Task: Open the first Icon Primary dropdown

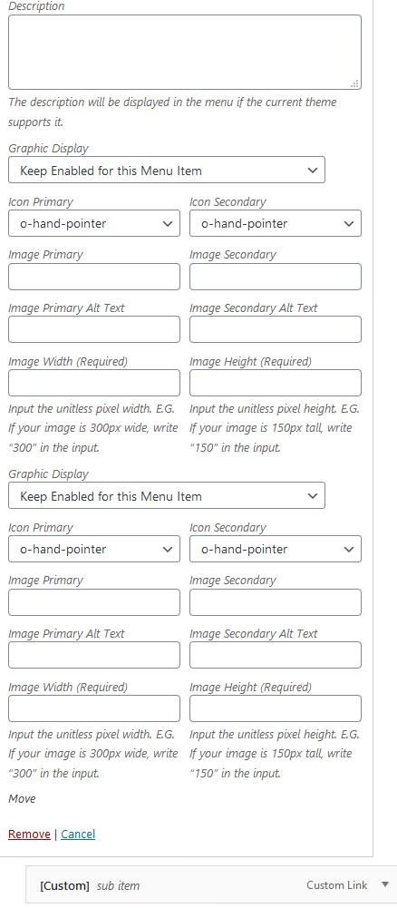Action: [94, 223]
